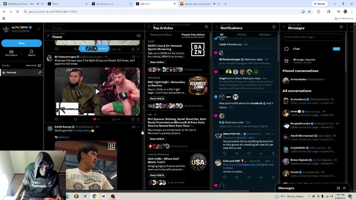Open Chrome extensions puzzle icon
The width and height of the screenshot is (356, 200).
point(319,12)
